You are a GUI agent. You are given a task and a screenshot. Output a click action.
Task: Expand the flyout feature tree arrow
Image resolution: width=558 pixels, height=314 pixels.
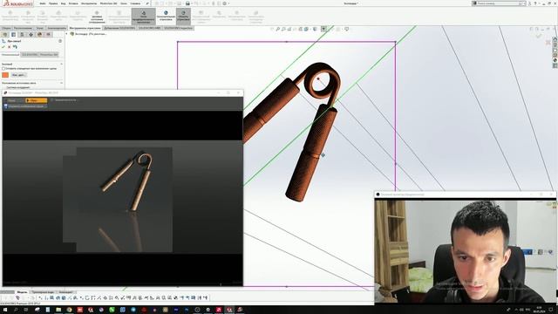click(67, 34)
